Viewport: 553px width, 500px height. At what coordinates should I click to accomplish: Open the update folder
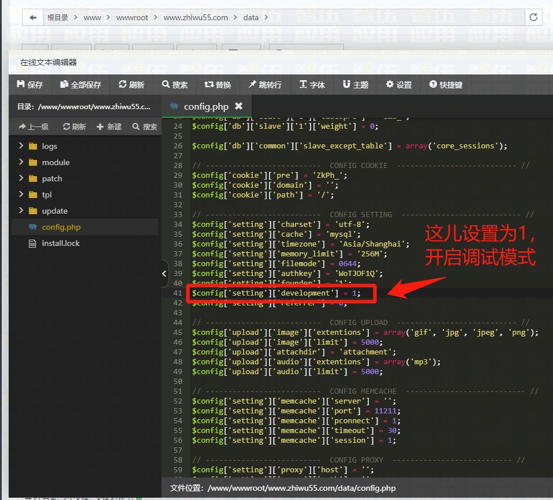pos(55,211)
